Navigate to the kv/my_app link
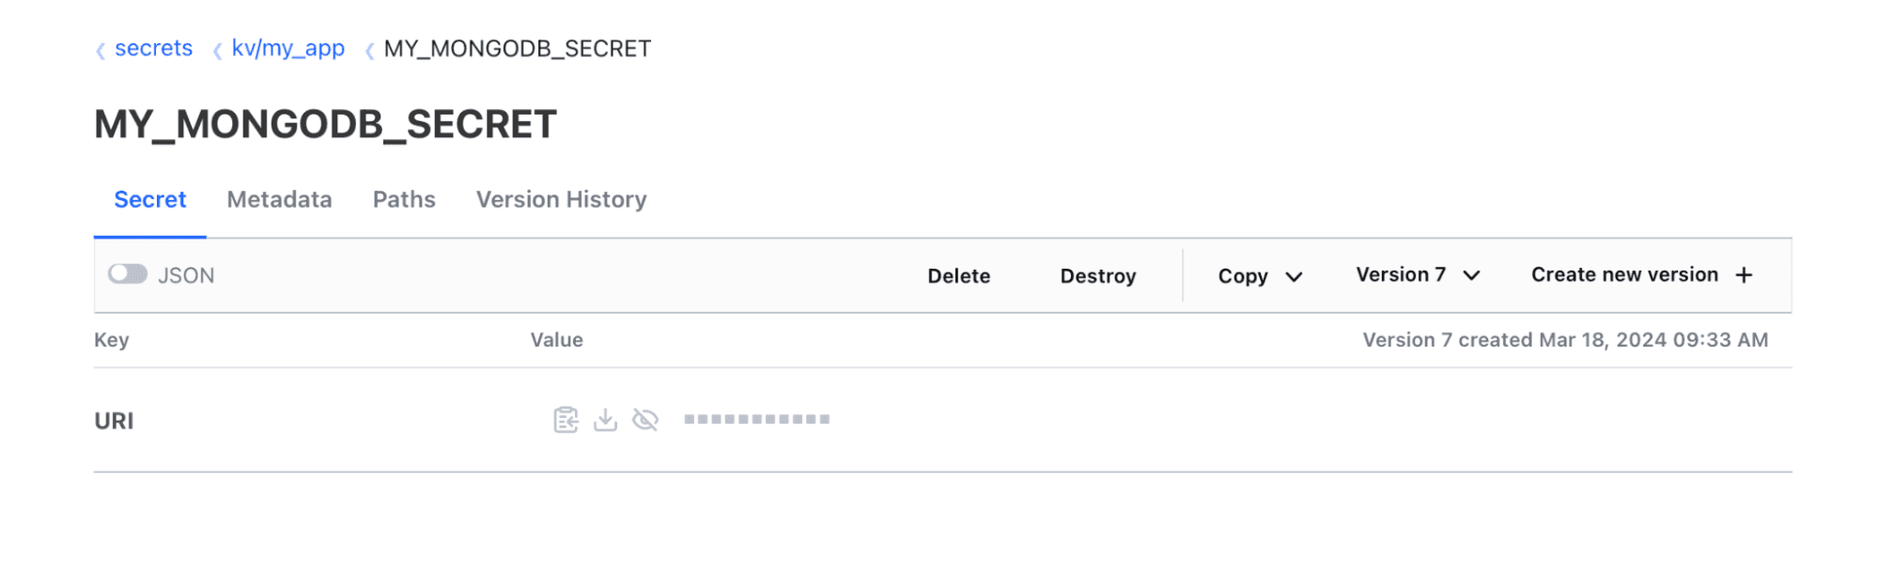1878x573 pixels. 287,49
